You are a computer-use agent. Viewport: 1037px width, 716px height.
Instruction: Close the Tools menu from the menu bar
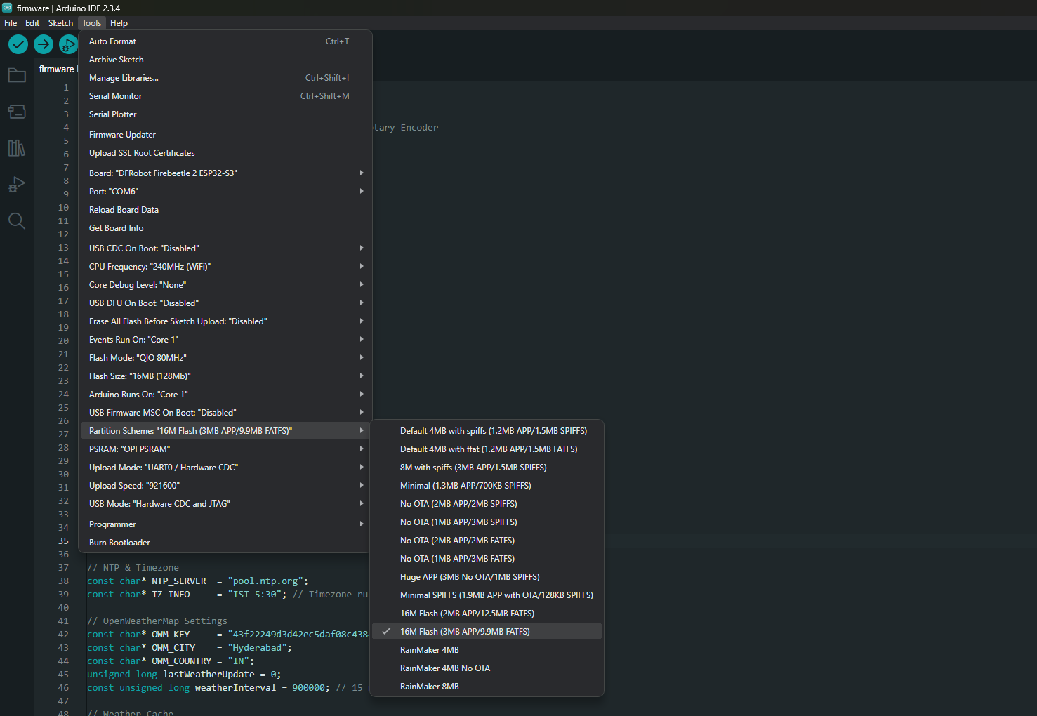click(91, 23)
